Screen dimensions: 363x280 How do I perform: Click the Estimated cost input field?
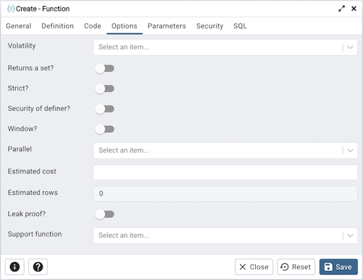(225, 172)
